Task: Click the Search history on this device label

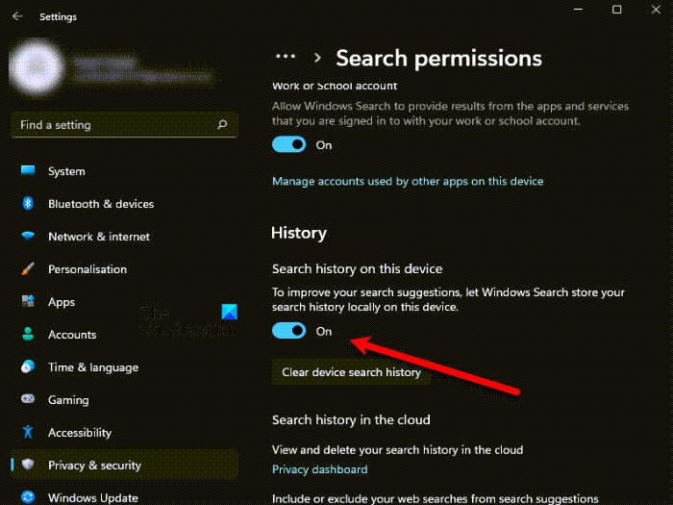Action: coord(357,268)
